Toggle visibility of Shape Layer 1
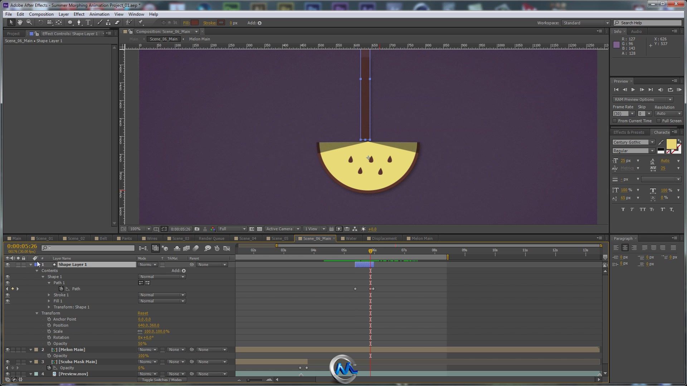Image resolution: width=687 pixels, height=386 pixels. [7, 264]
